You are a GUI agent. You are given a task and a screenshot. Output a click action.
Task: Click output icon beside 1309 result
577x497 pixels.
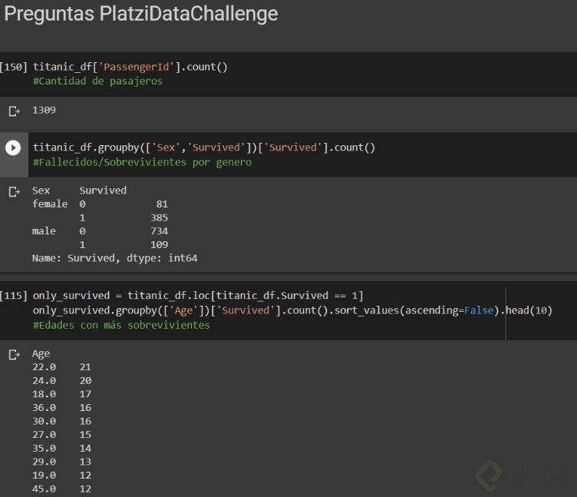(x=15, y=111)
